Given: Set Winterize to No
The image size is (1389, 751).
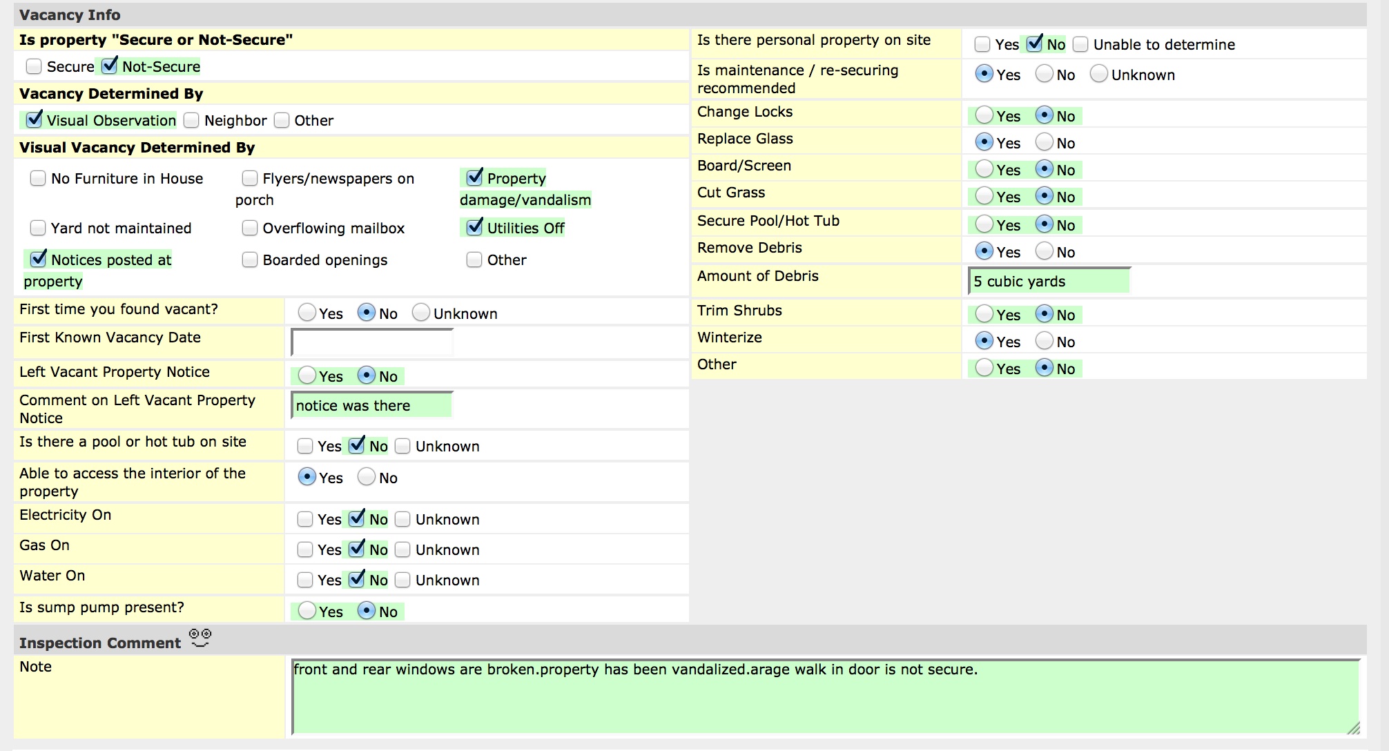Looking at the screenshot, I should 1045,341.
